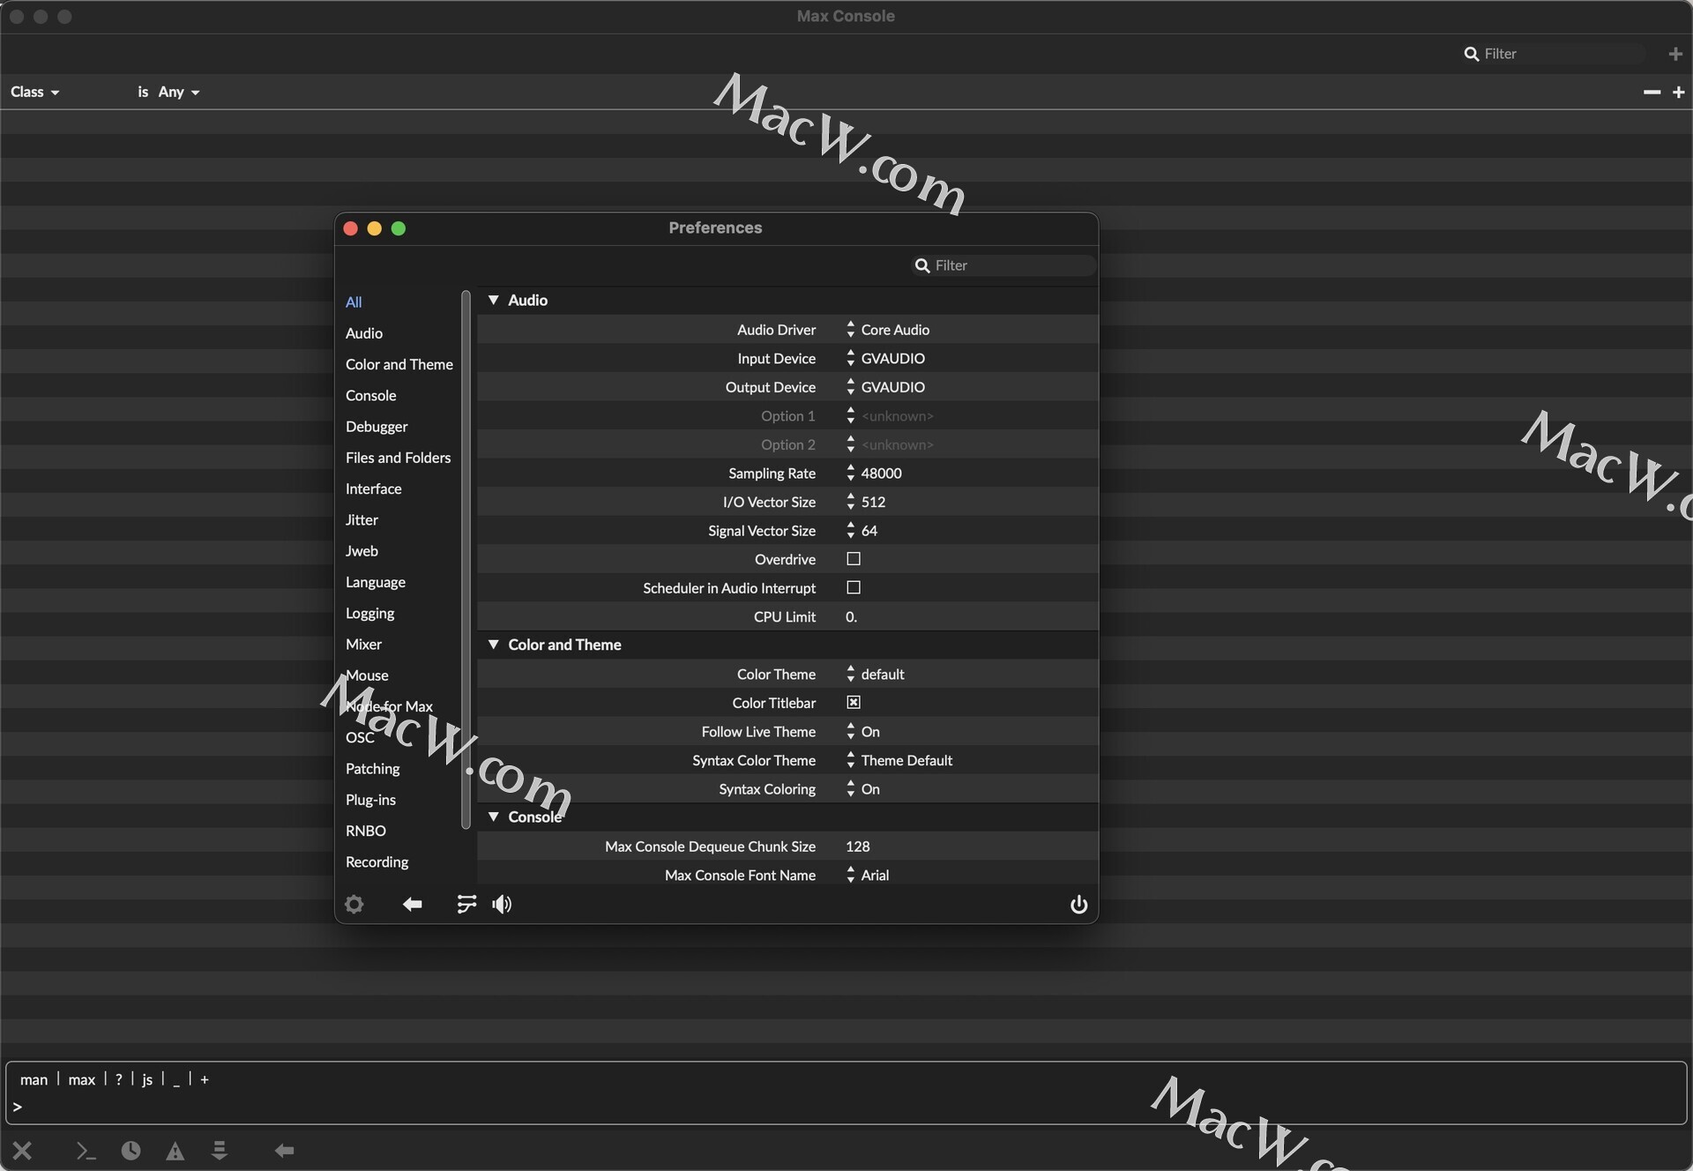Screen dimensions: 1693x1171
Task: Click the CPU Limit value field
Action: pos(852,616)
